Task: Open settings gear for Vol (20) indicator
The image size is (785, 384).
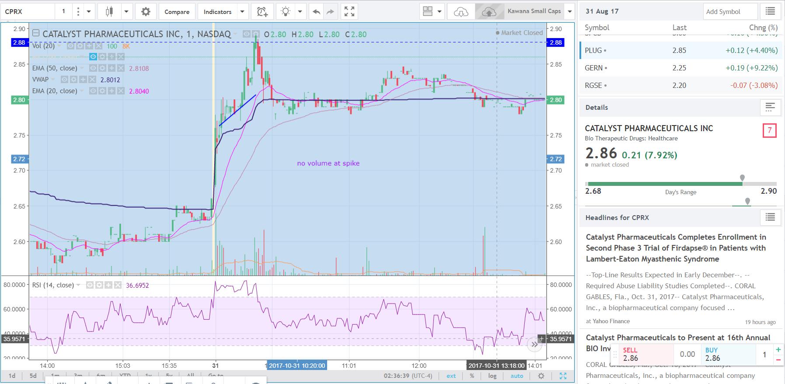Action: coord(80,46)
